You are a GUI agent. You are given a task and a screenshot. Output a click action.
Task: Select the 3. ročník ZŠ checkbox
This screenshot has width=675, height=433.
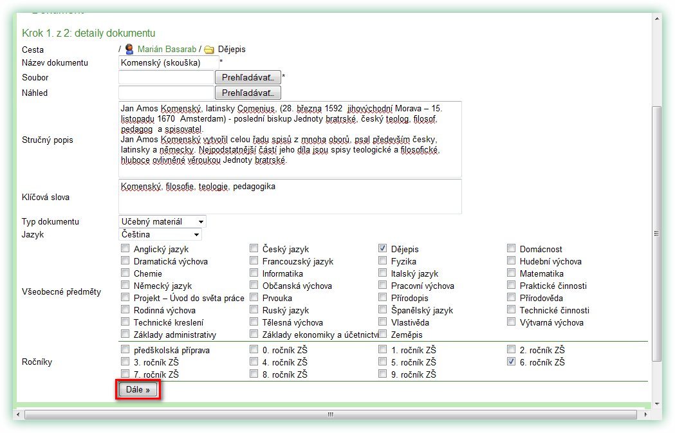coord(125,362)
